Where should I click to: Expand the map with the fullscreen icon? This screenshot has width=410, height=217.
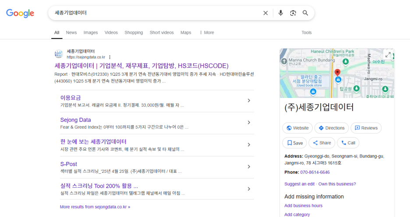[x=388, y=55]
